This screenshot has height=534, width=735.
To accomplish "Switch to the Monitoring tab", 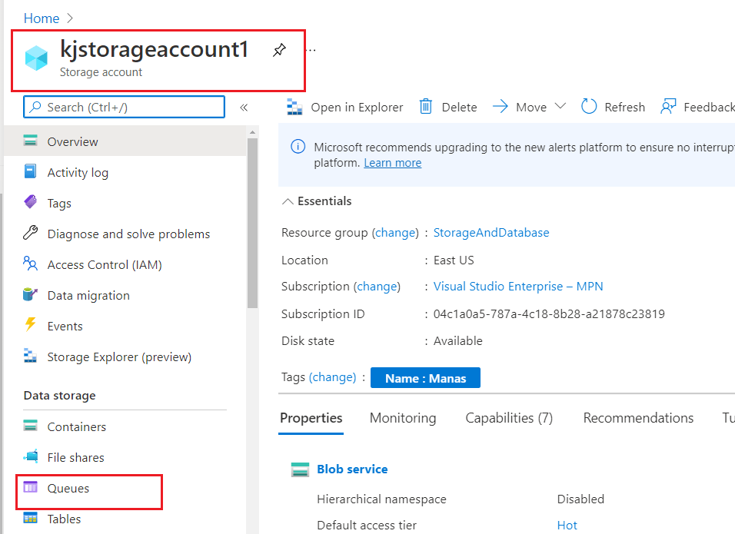I will click(403, 418).
